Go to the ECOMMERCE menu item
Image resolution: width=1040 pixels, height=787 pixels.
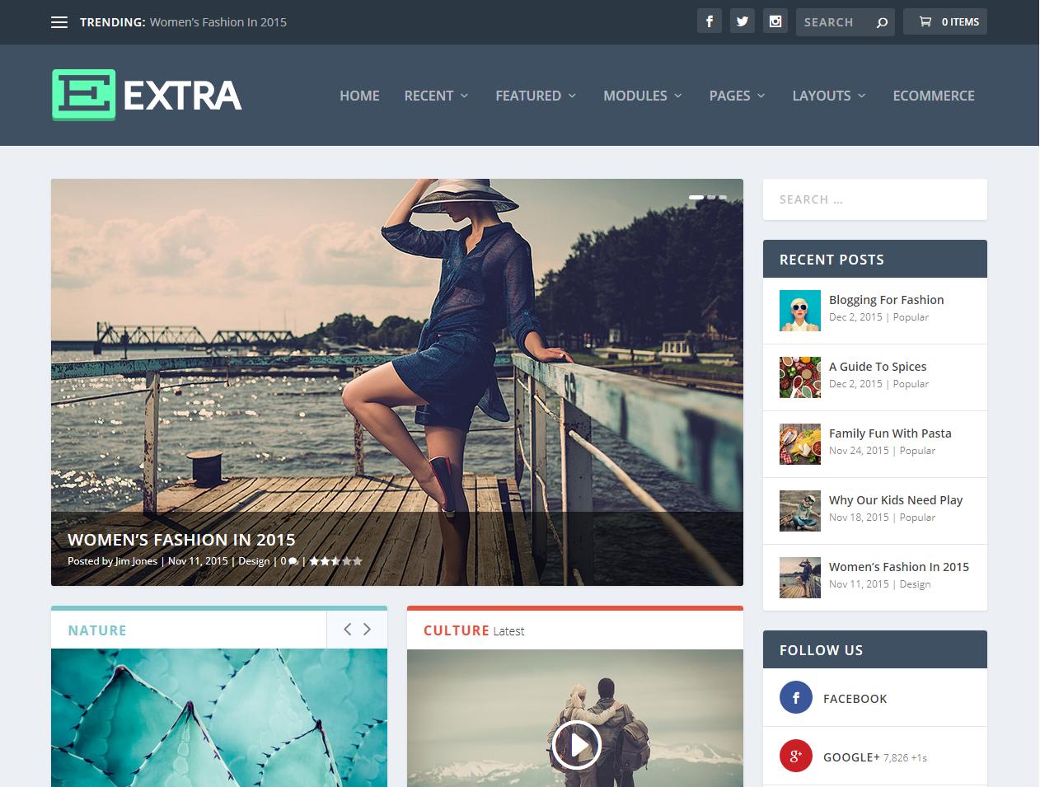click(934, 96)
